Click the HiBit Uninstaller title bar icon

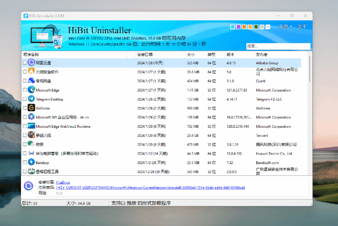[26, 16]
